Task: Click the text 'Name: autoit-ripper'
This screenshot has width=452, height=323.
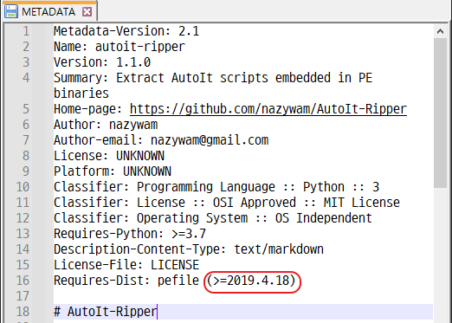Action: tap(119, 47)
